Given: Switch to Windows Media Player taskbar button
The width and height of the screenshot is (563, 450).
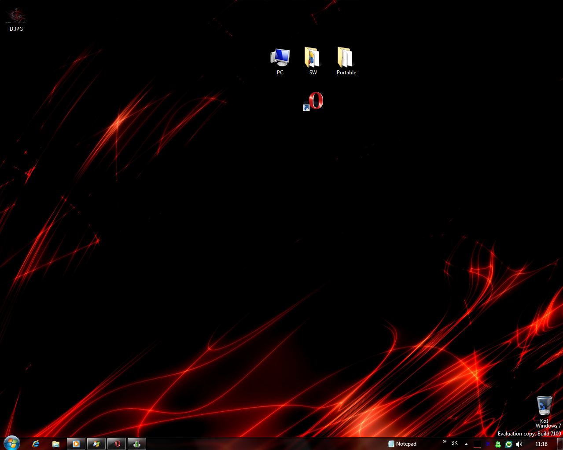Looking at the screenshot, I should tap(76, 444).
